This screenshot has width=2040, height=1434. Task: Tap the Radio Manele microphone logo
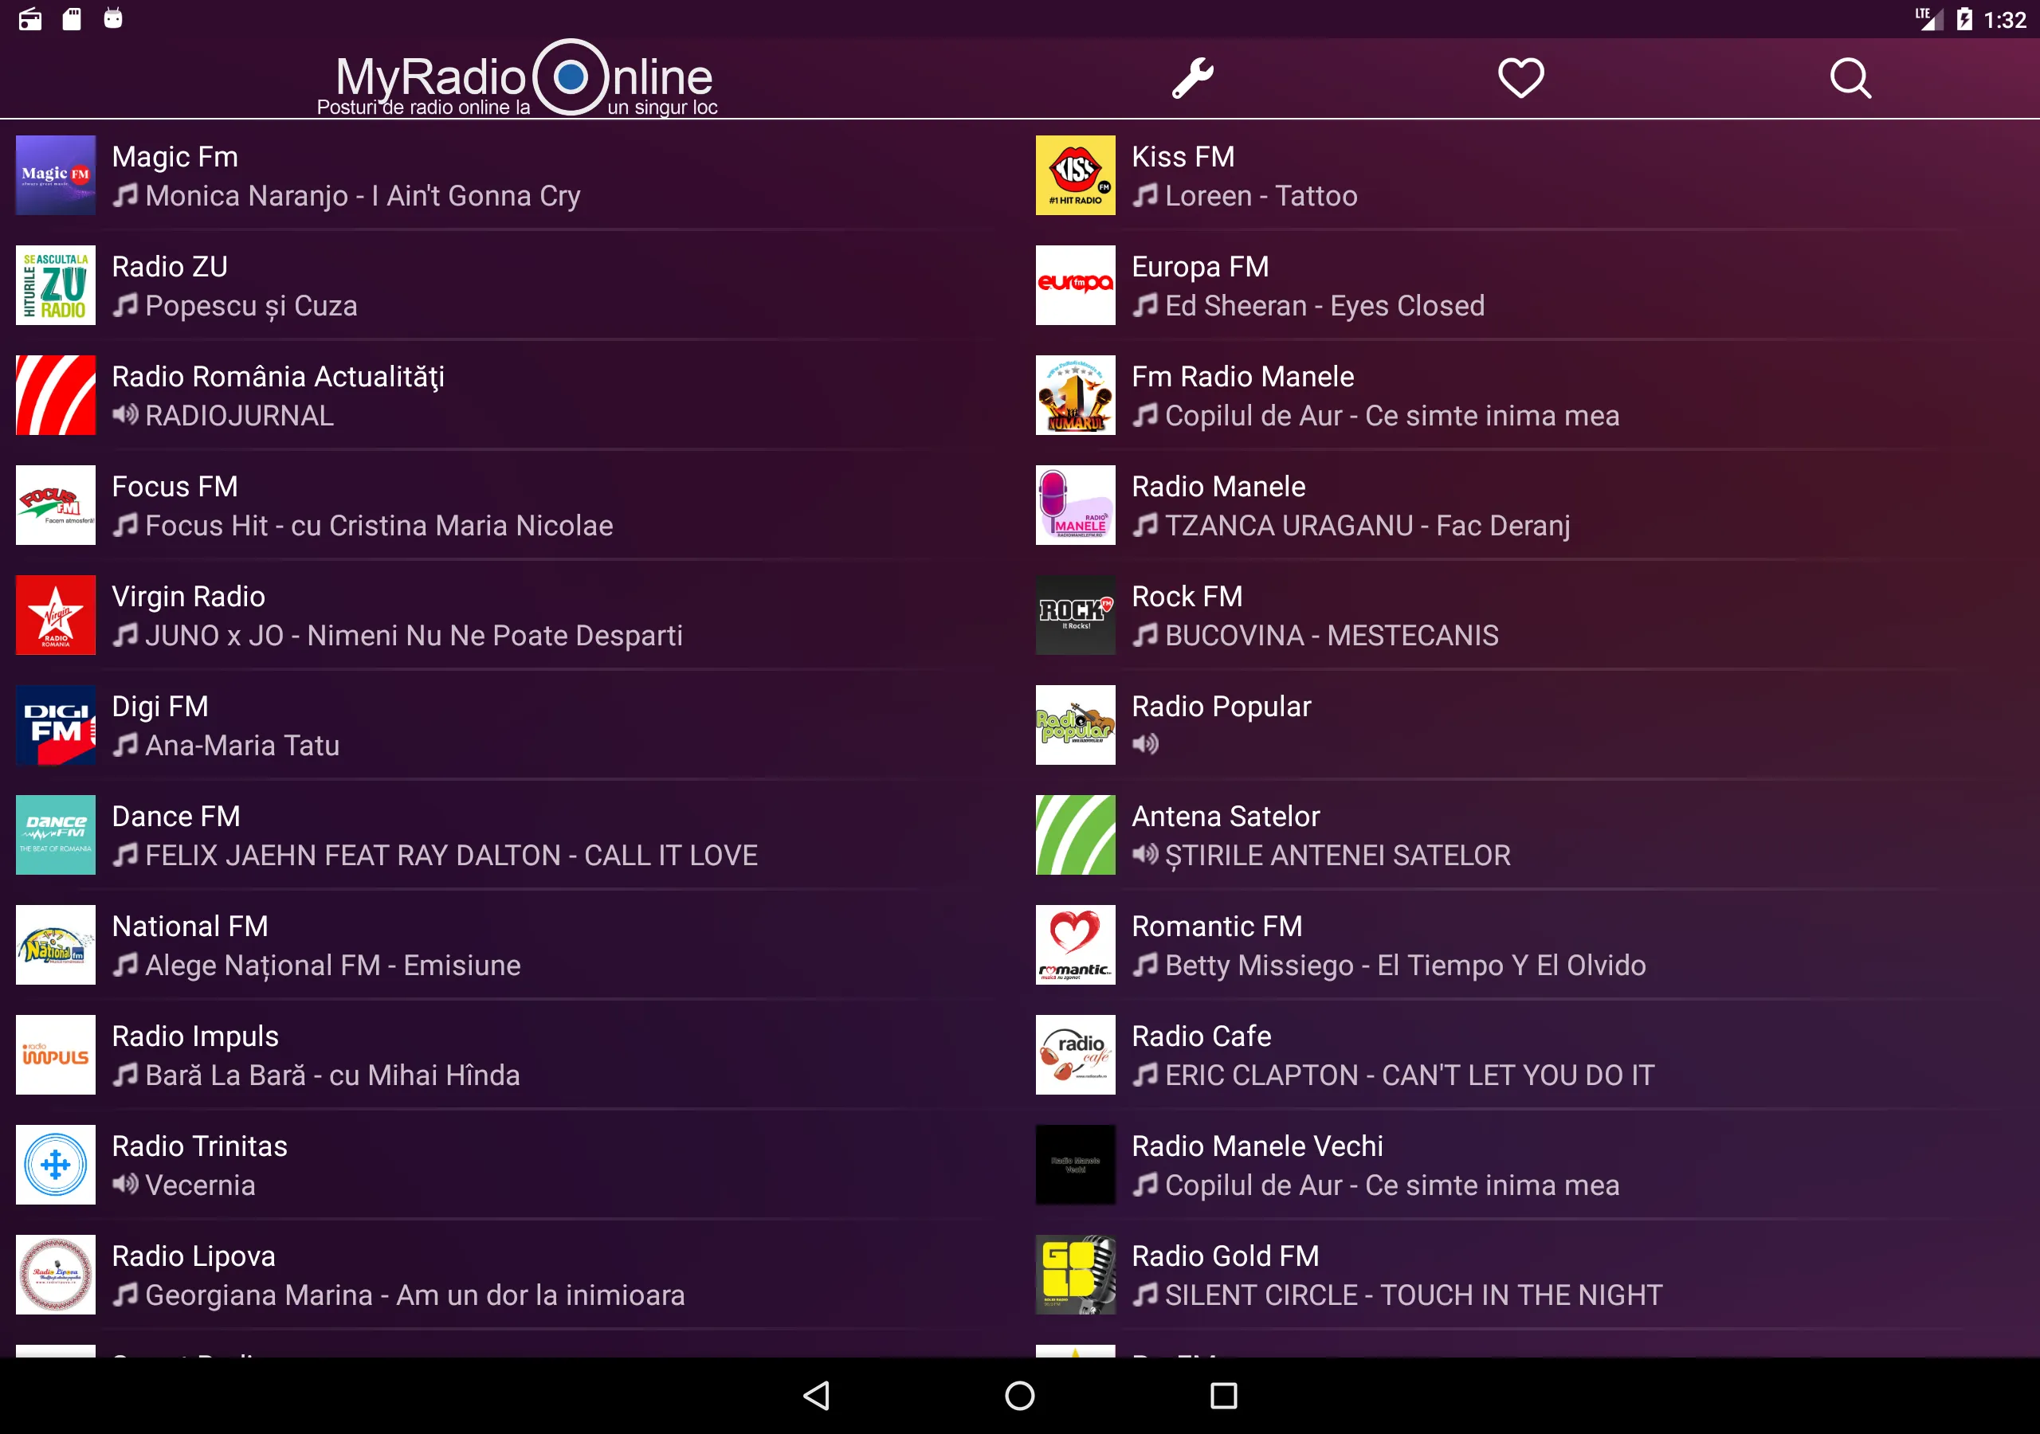click(x=1075, y=504)
